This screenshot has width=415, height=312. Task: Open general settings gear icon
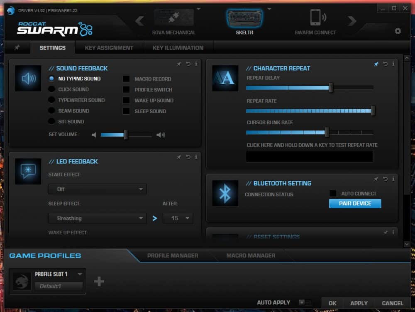pos(398,31)
